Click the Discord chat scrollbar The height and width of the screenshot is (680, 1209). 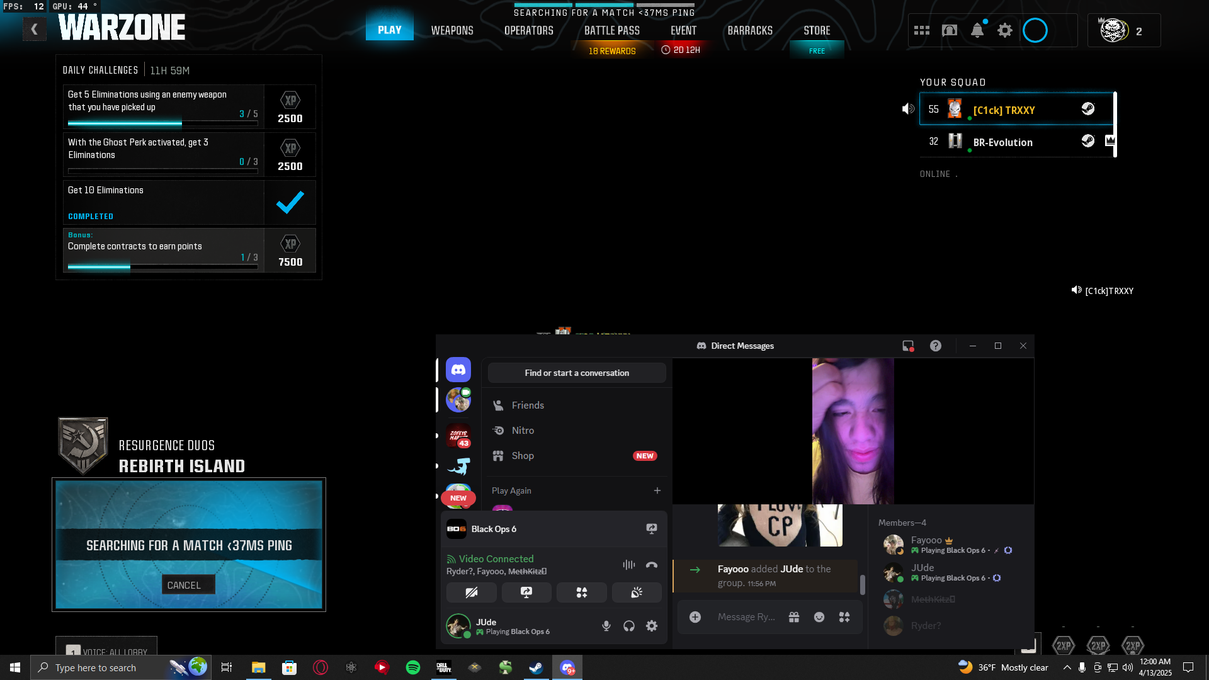862,585
